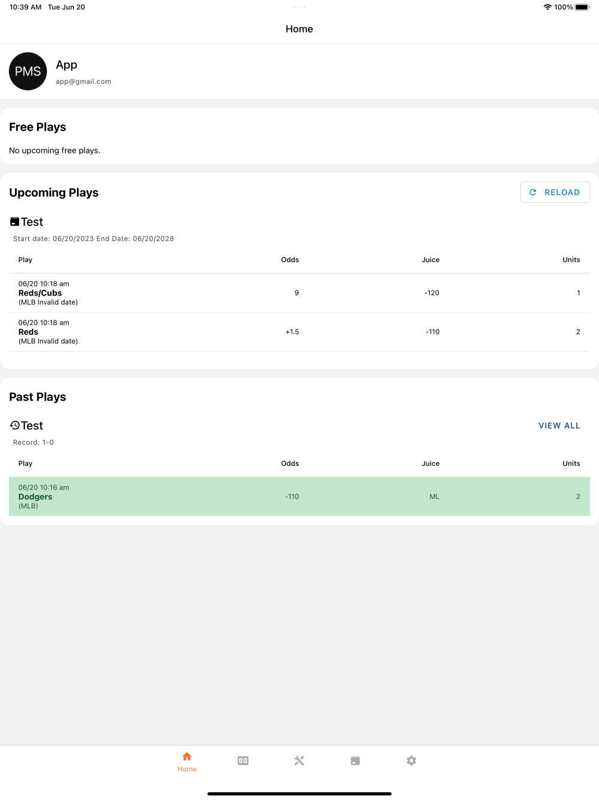Image resolution: width=599 pixels, height=800 pixels.
Task: Click the history clock icon beside Test
Action: click(15, 425)
